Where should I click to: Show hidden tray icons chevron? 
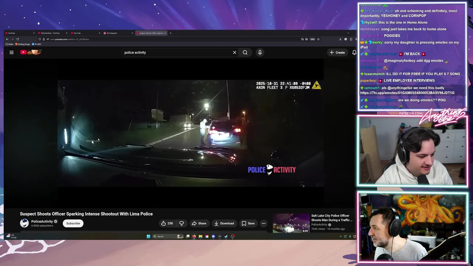click(340, 236)
